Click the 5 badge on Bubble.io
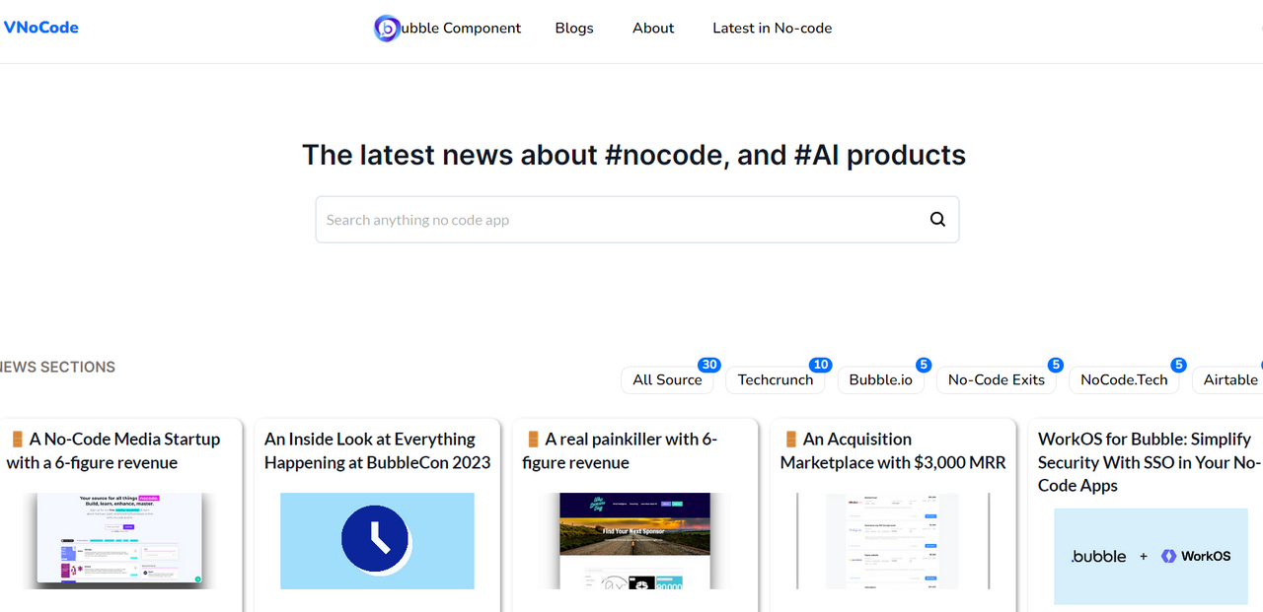Image resolution: width=1263 pixels, height=612 pixels. tap(924, 366)
